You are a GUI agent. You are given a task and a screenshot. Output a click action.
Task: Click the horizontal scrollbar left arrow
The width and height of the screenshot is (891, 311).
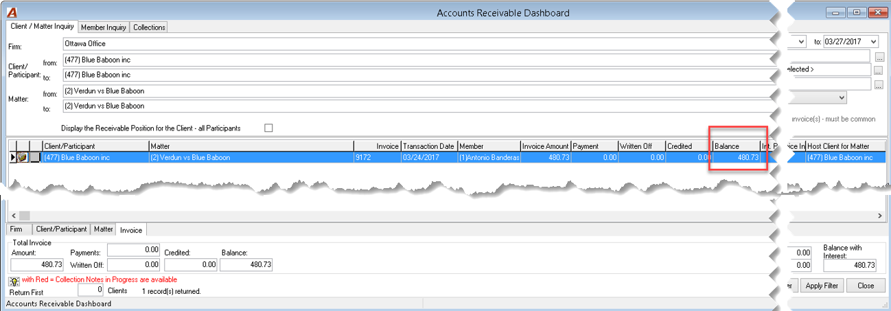pos(14,216)
